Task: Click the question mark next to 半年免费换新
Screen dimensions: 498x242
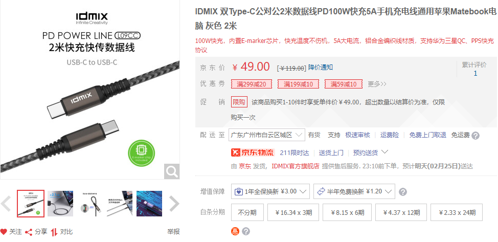Action: point(403,192)
